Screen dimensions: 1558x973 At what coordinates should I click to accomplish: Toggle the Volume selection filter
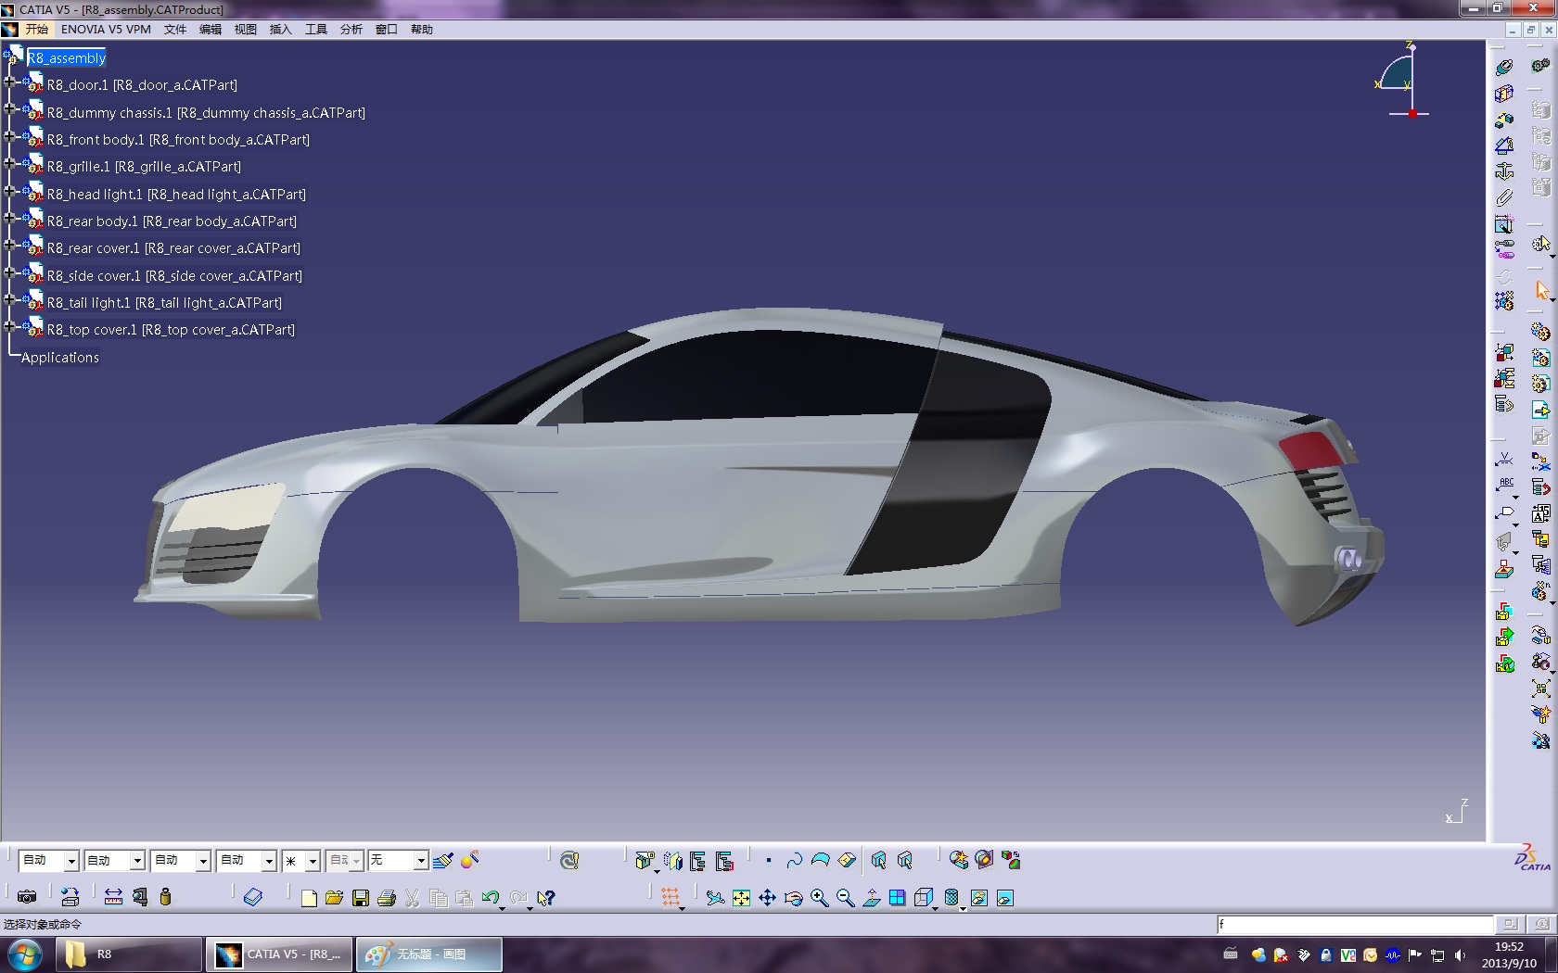(847, 861)
